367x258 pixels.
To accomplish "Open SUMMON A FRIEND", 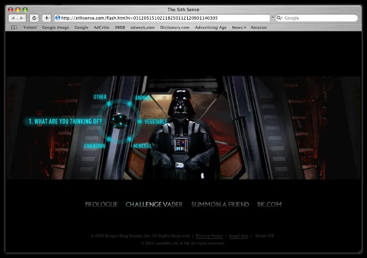I will (220, 205).
